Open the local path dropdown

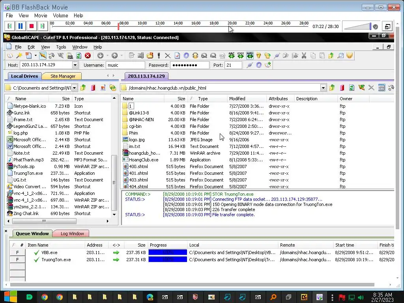tap(74, 88)
